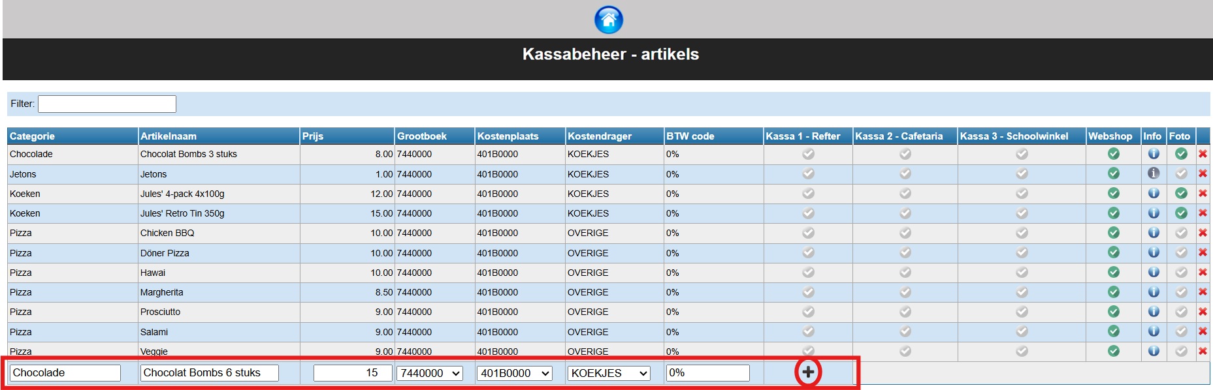Open the Grootboek 7440000 dropdown
This screenshot has height=390, width=1213.
[429, 373]
